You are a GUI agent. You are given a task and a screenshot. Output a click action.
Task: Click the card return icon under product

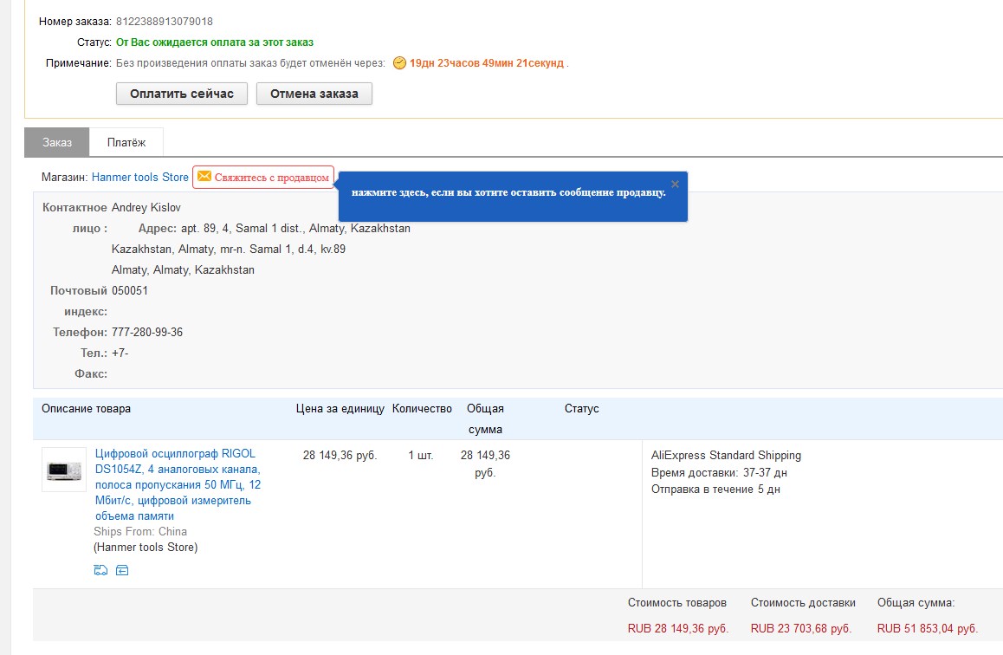coord(122,570)
